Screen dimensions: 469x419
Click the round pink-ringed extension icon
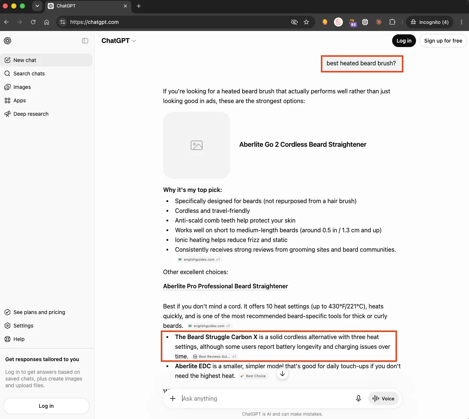(x=338, y=22)
